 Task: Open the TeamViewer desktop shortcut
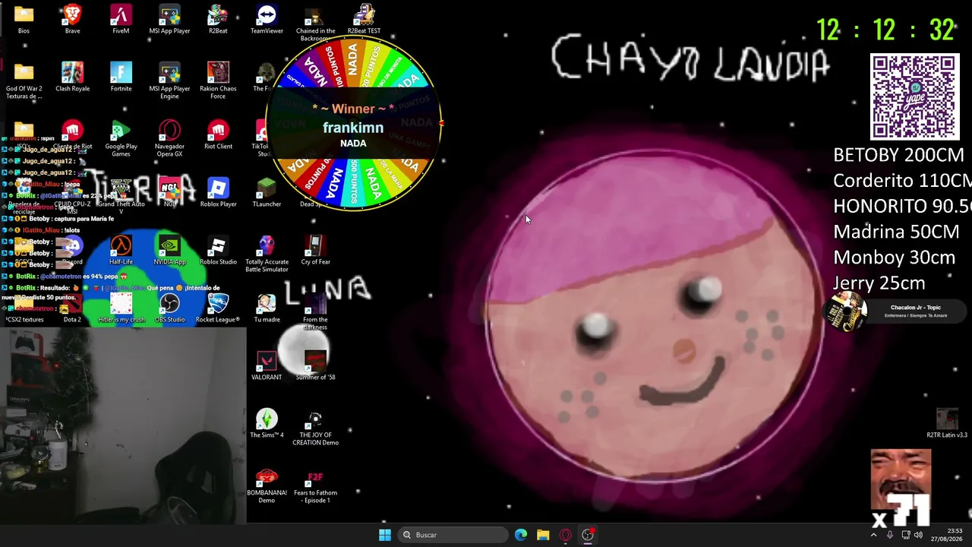[x=267, y=20]
